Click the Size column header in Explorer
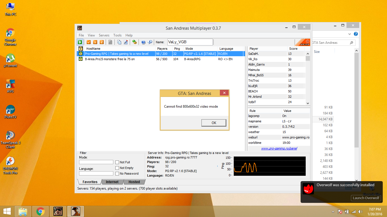Screen dimensions: 387x217 [x=323, y=52]
